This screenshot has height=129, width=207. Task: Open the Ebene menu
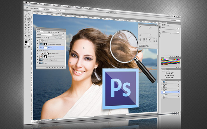59,6
